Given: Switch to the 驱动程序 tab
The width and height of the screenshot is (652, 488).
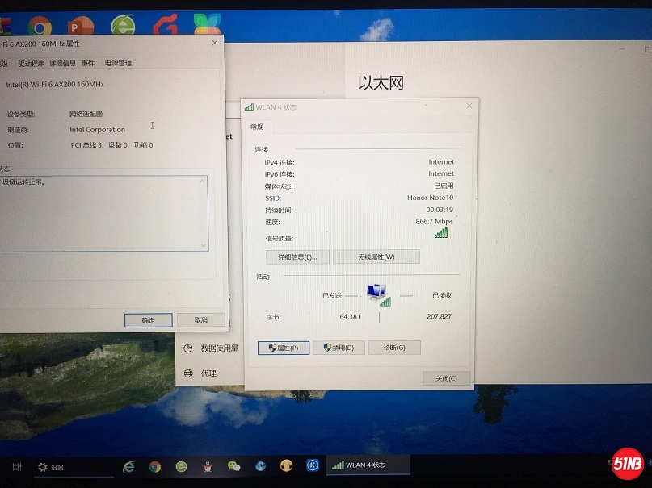Looking at the screenshot, I should (31, 63).
